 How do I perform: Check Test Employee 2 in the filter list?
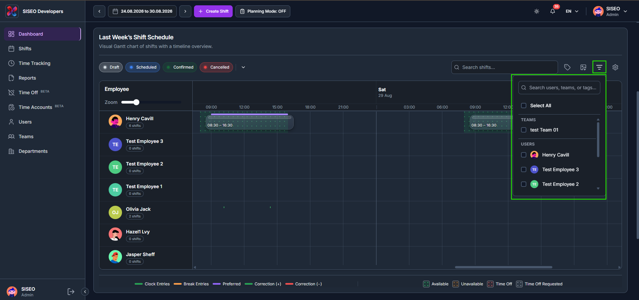524,184
